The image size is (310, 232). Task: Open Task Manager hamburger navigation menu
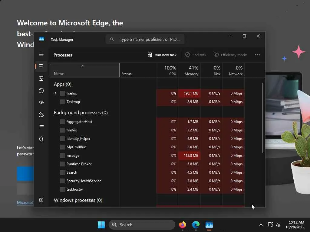[x=41, y=54]
